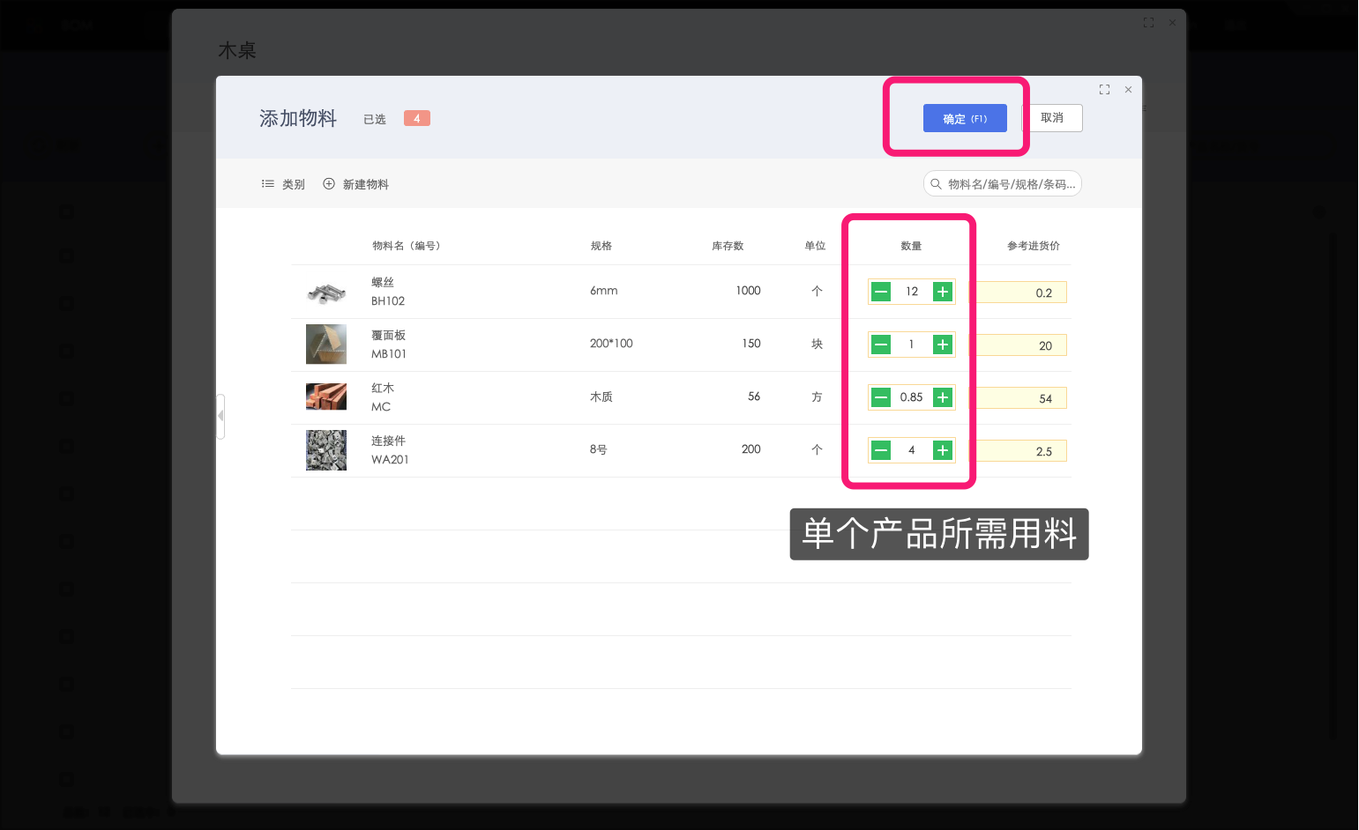The height and width of the screenshot is (830, 1359).
Task: Cancel the dialog with the 取消 button
Action: (1053, 117)
